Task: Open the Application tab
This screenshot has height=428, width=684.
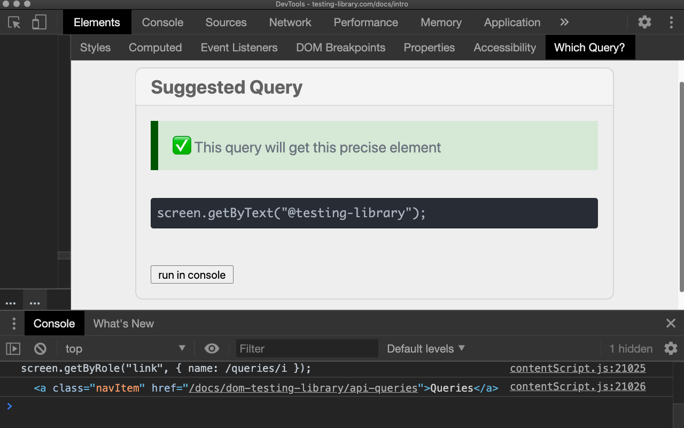Action: coord(512,22)
